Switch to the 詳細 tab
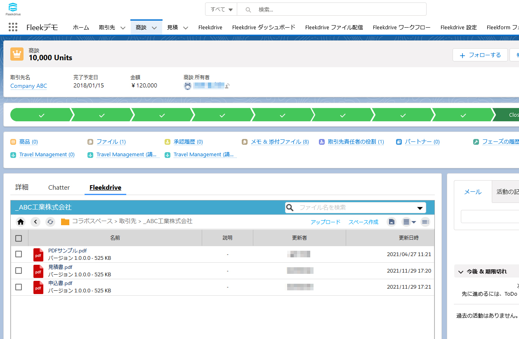This screenshot has width=519, height=339. [22, 187]
